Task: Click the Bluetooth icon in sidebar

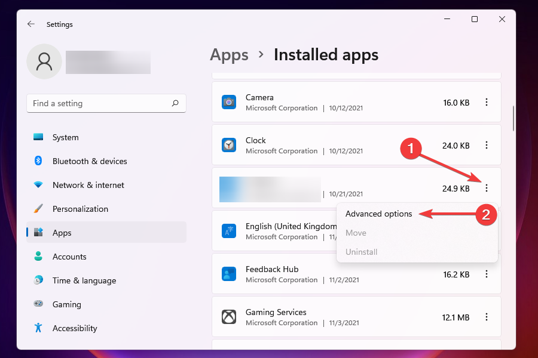Action: click(x=38, y=161)
